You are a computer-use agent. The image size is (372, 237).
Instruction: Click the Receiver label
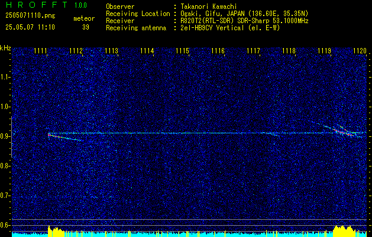pos(120,21)
